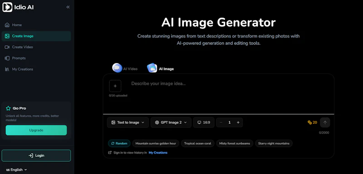Go to Prompts in the sidebar
Image resolution: width=363 pixels, height=174 pixels.
36,58
